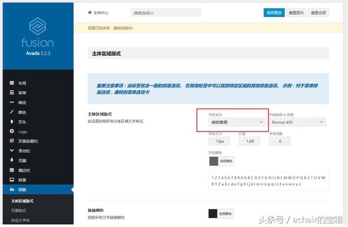Click the 保存更改 save changes button

tap(274, 12)
